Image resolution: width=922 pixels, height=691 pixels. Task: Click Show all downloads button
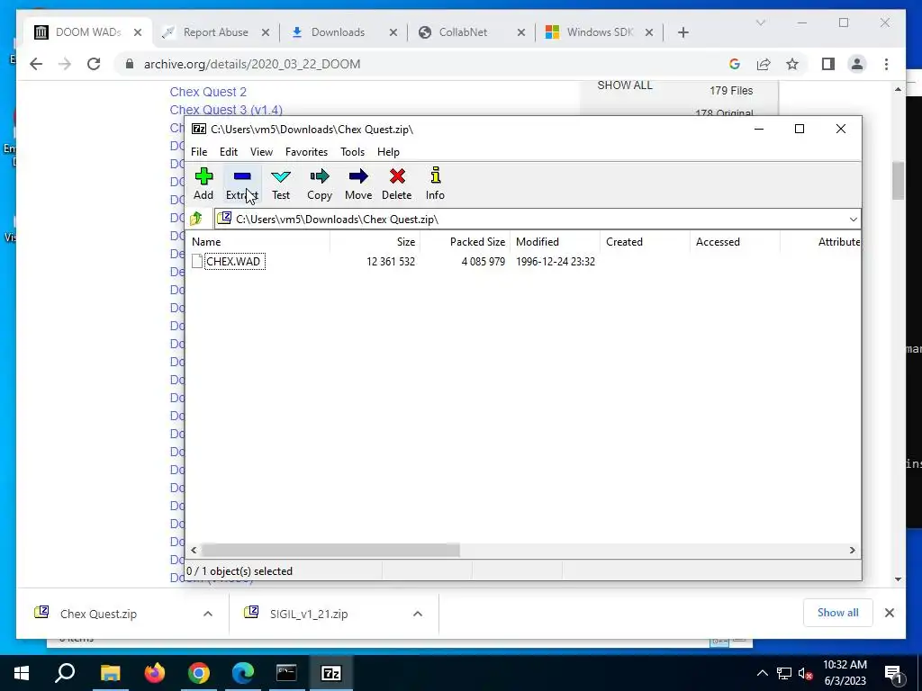[x=838, y=613]
